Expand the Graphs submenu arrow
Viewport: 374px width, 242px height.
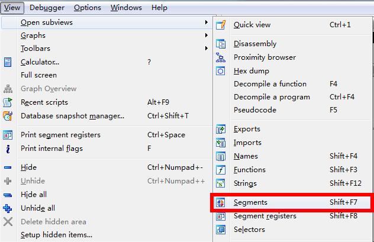206,36
